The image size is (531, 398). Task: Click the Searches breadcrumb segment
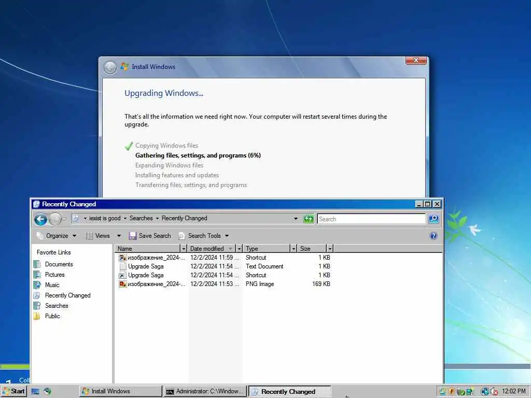141,218
